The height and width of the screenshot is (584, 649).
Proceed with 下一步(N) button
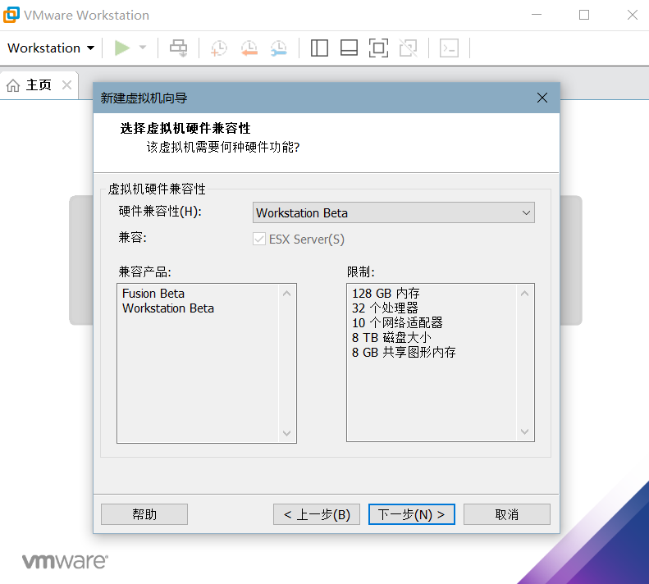click(x=412, y=514)
